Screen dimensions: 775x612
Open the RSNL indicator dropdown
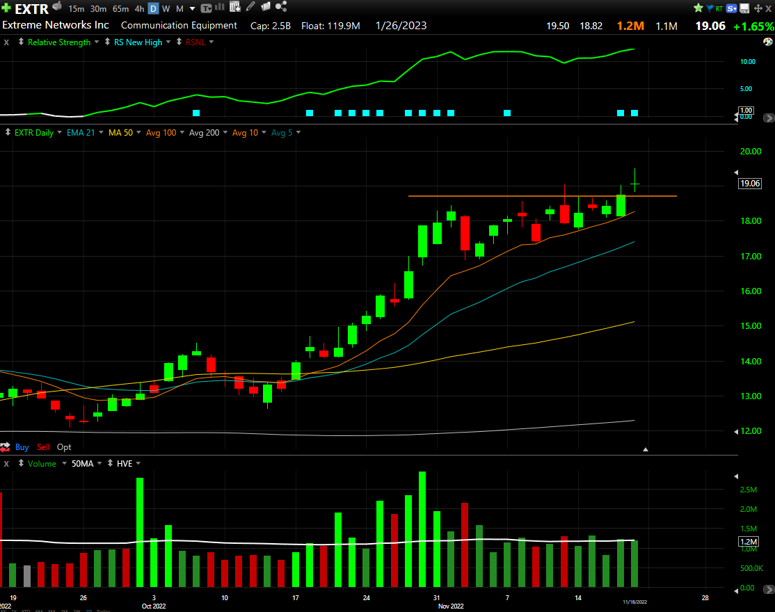point(211,42)
